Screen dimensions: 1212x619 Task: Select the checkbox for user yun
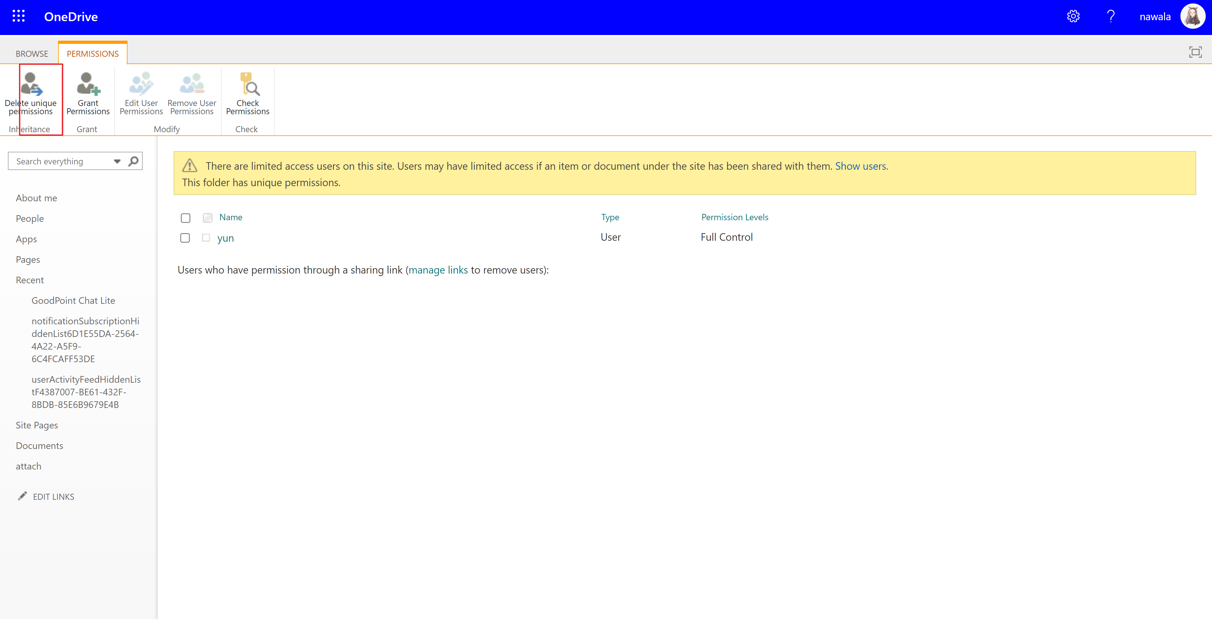click(x=185, y=238)
